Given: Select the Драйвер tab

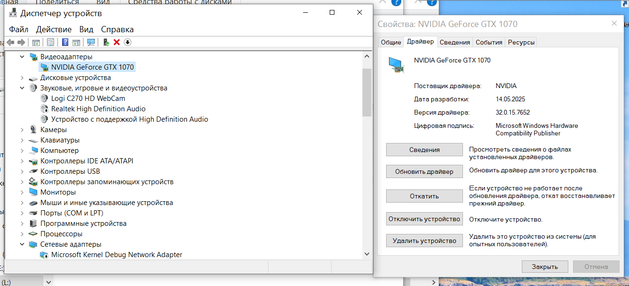Looking at the screenshot, I should coord(420,42).
